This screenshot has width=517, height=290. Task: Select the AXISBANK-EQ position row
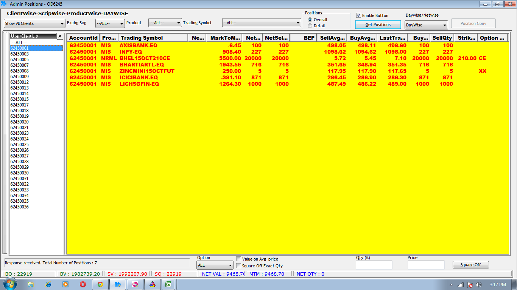(x=288, y=45)
